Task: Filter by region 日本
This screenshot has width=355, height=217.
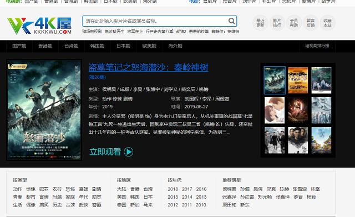Action: point(148,197)
